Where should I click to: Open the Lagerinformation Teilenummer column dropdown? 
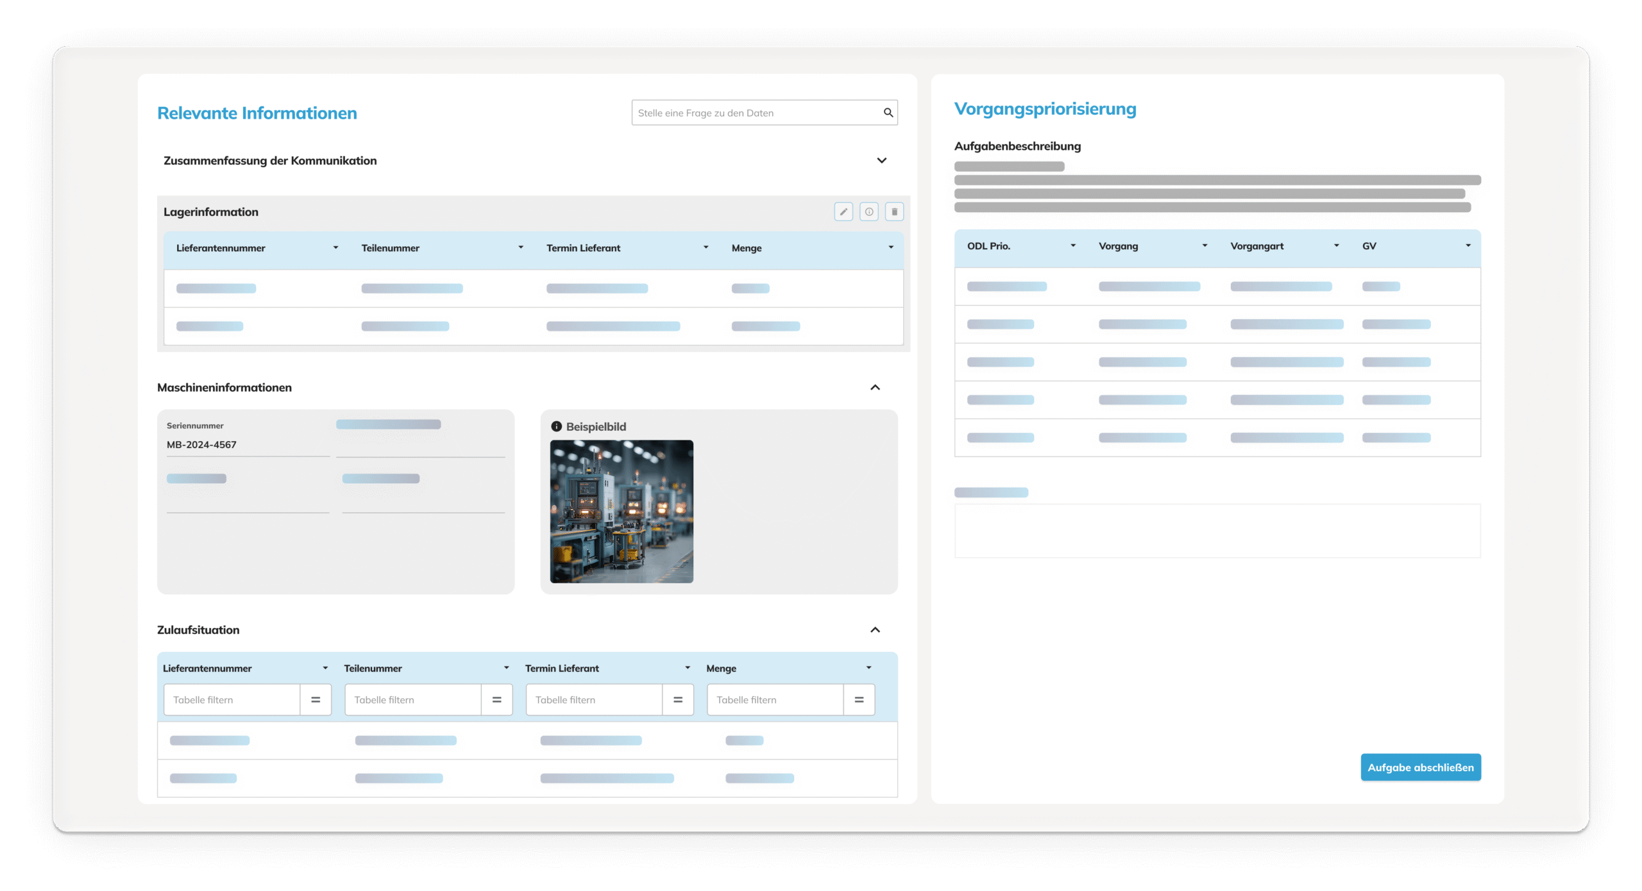521,247
